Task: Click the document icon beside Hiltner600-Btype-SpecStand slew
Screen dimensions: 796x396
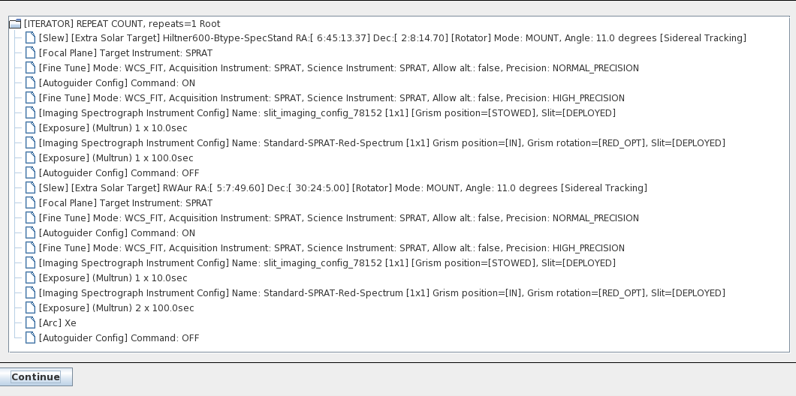Action: tap(31, 38)
